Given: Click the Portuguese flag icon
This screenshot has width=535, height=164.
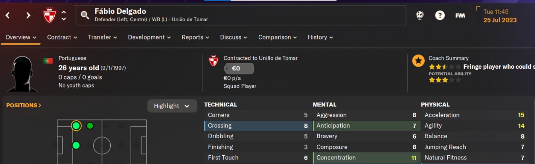Looking at the screenshot, I should click(x=48, y=61).
